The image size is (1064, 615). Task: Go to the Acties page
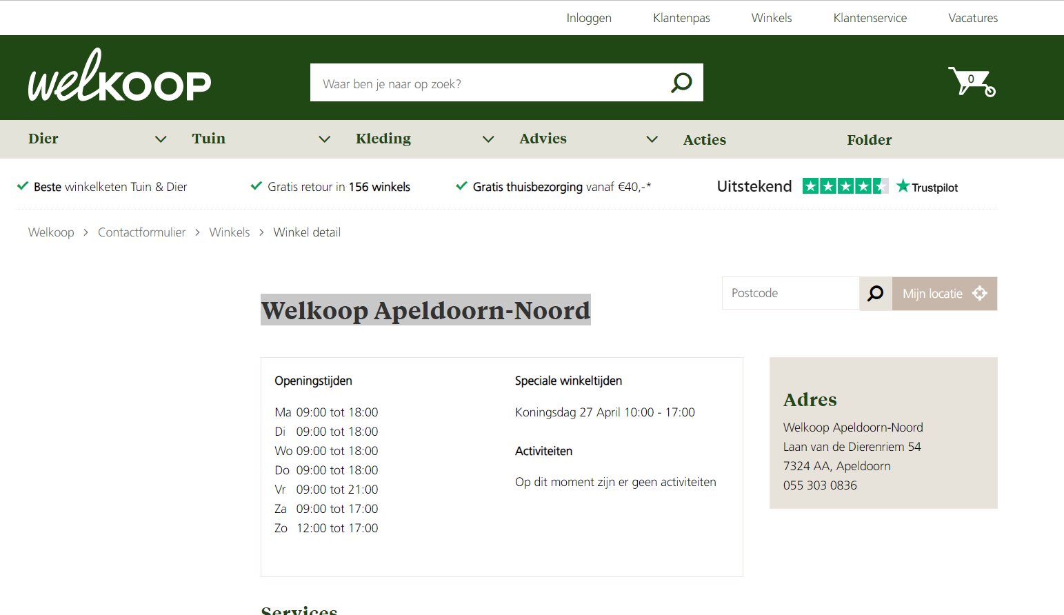[x=705, y=140]
